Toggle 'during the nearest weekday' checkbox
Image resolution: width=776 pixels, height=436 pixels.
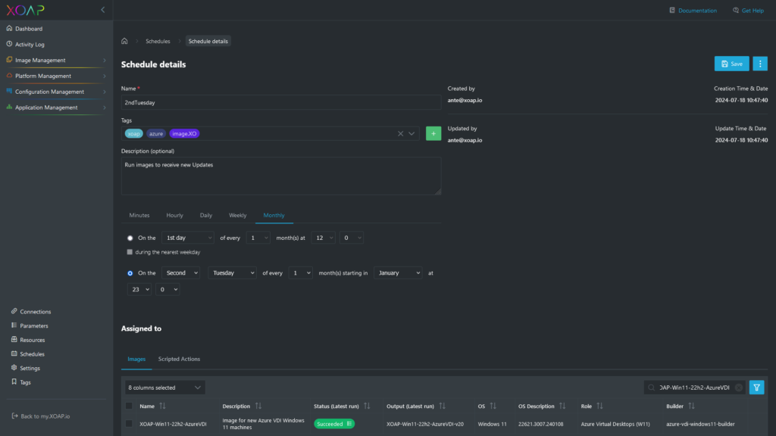tap(130, 252)
